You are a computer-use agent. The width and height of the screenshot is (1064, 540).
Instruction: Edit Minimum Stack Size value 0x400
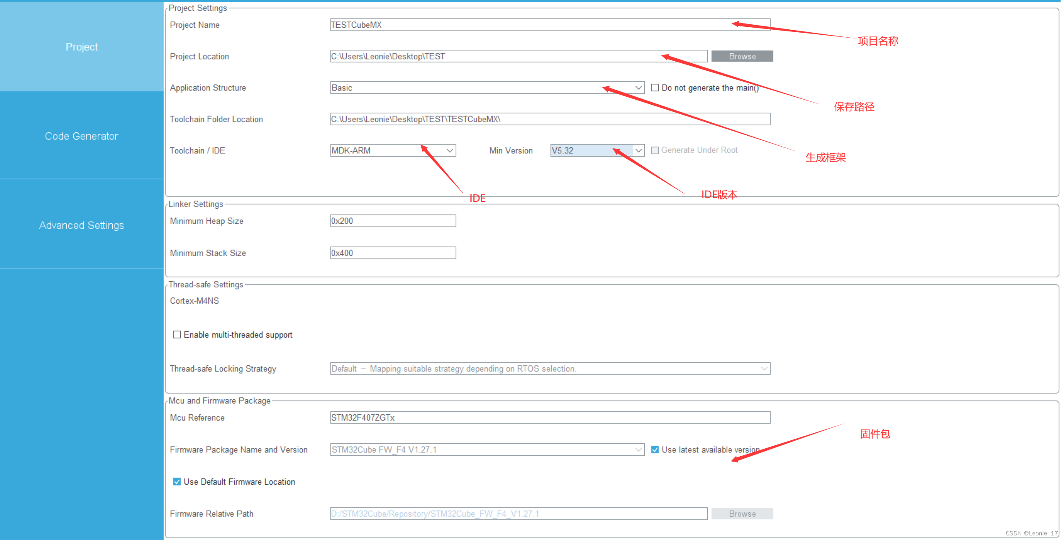pyautogui.click(x=393, y=253)
